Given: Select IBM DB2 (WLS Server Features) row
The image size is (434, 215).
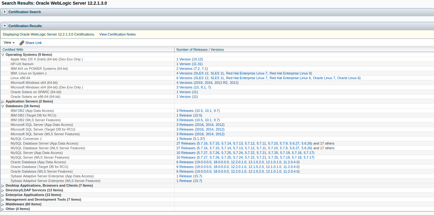Looking at the screenshot, I should [x=217, y=120].
